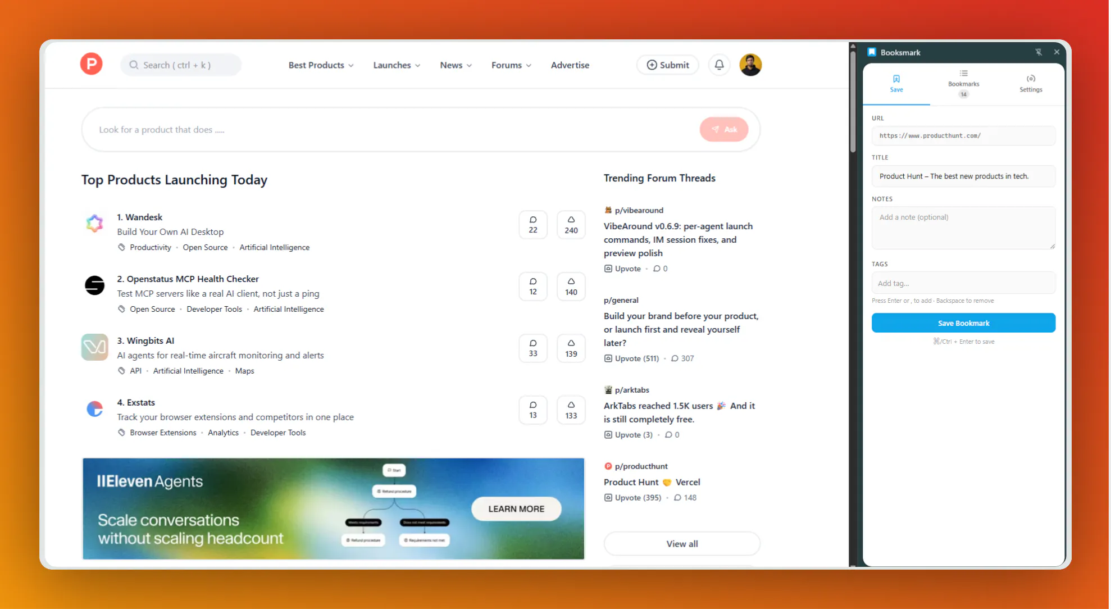Screen dimensions: 1111x609
Task: Switch to the Bookmarks tab
Action: tap(964, 84)
